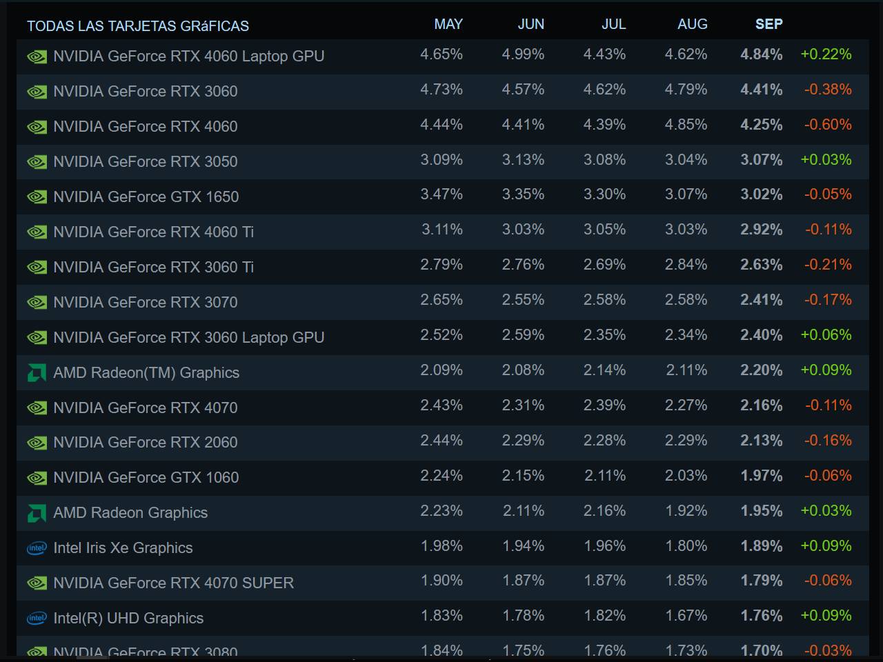Click the NVIDIA logo beside GTX 1060

37,478
